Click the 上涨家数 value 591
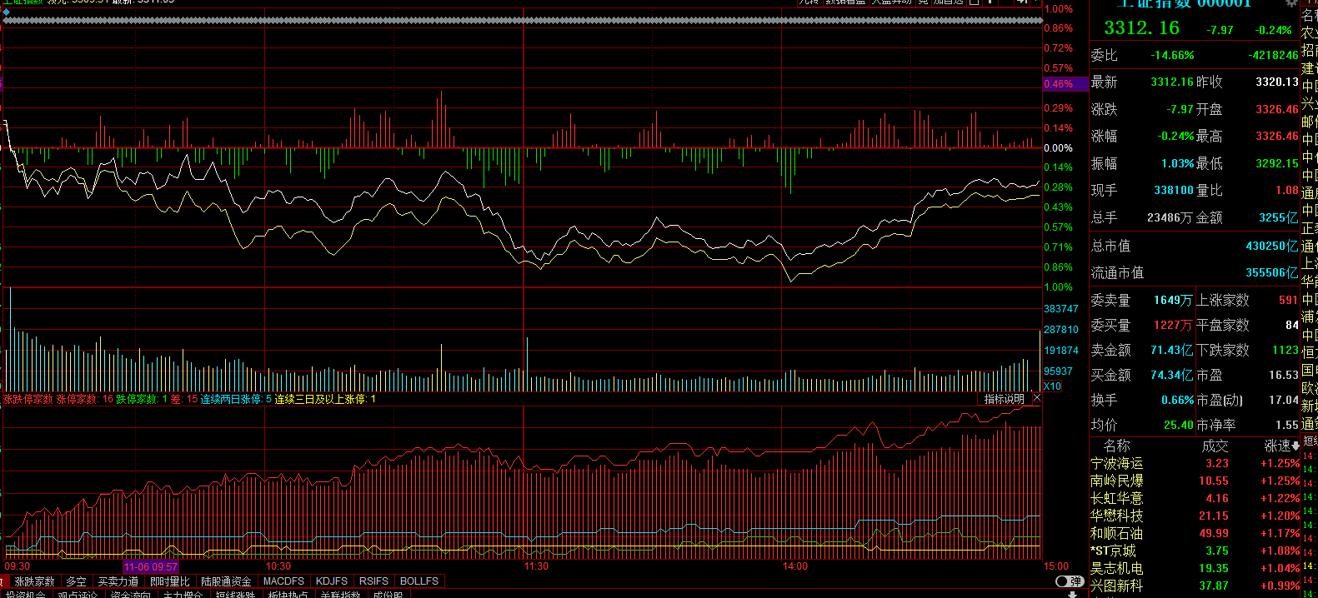This screenshot has width=1318, height=598. 1288,300
